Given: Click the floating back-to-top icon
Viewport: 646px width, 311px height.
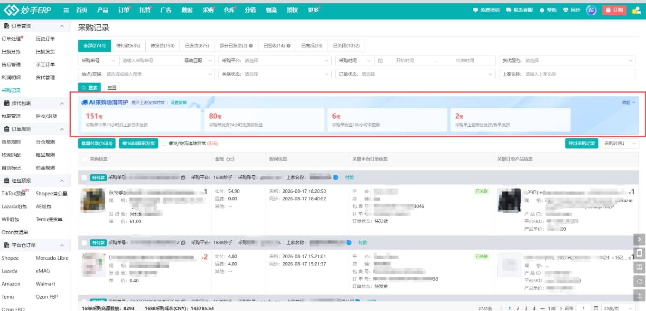Looking at the screenshot, I should tap(639, 296).
